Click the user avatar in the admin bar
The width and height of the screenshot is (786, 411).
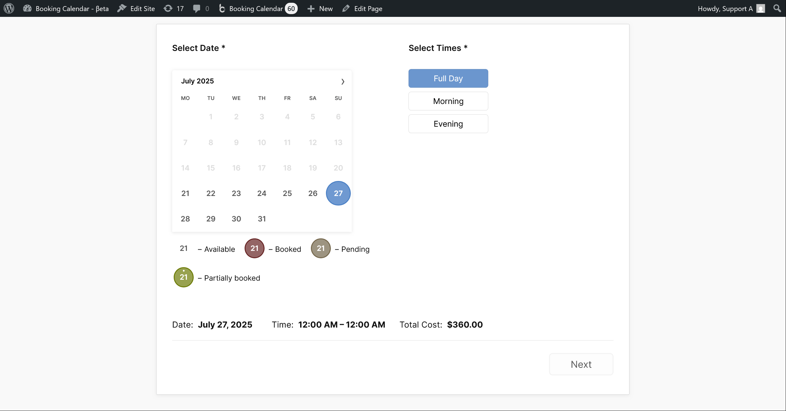pyautogui.click(x=761, y=9)
